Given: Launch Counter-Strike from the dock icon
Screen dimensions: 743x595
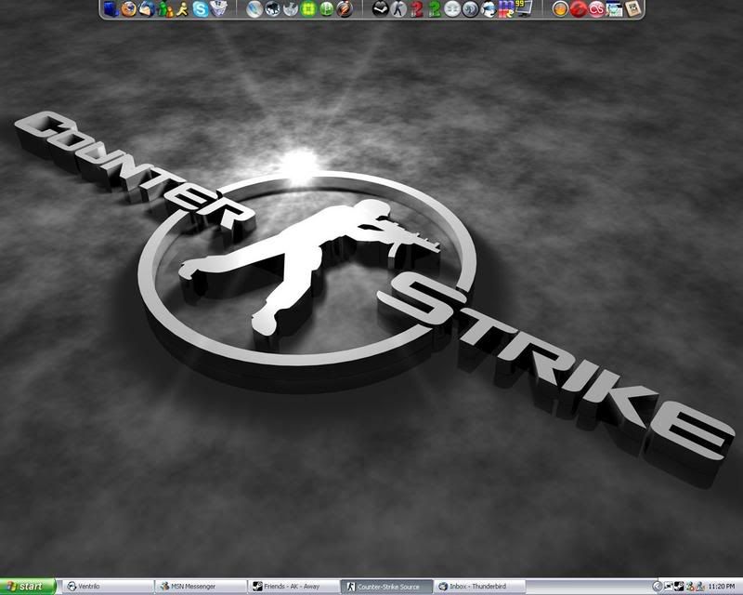Looking at the screenshot, I should [x=398, y=9].
